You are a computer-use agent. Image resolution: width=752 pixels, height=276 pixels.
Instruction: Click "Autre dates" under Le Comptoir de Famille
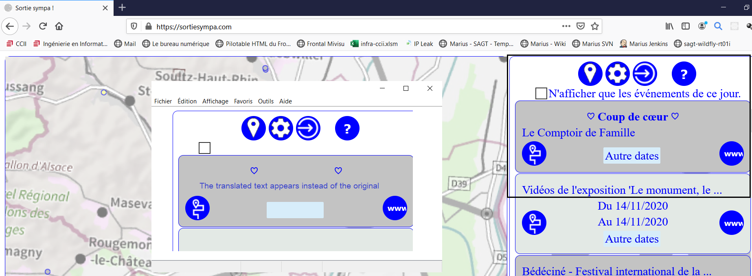pyautogui.click(x=631, y=156)
